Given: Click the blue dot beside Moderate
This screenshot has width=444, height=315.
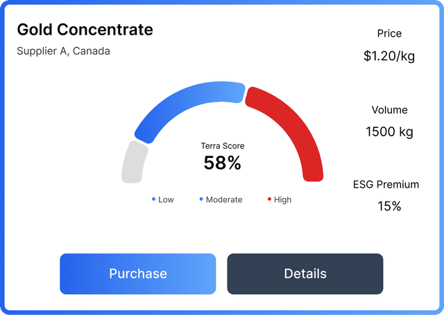Looking at the screenshot, I should pyautogui.click(x=201, y=199).
